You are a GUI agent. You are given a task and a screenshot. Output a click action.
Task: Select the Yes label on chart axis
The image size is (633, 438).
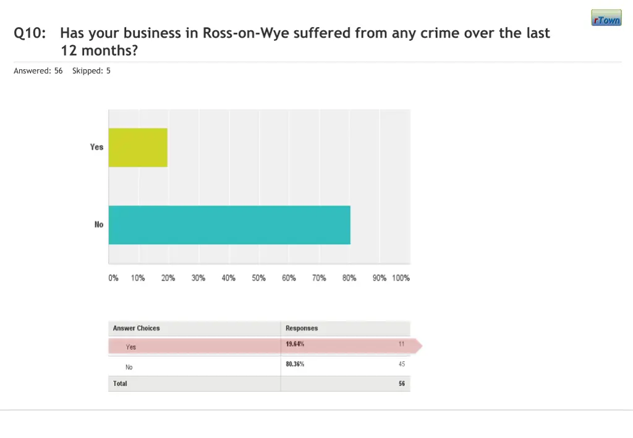(96, 147)
